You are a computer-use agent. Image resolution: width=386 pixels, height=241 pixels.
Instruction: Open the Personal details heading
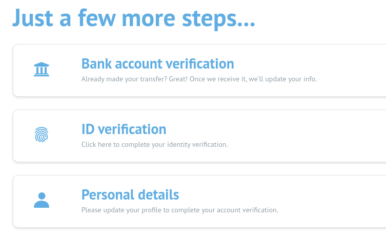[x=130, y=195]
